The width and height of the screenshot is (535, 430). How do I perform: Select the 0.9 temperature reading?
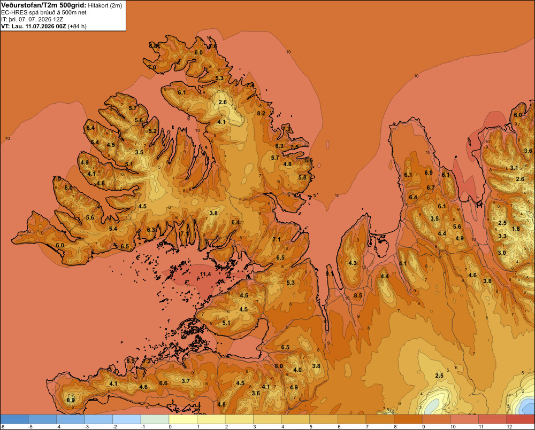point(71,400)
